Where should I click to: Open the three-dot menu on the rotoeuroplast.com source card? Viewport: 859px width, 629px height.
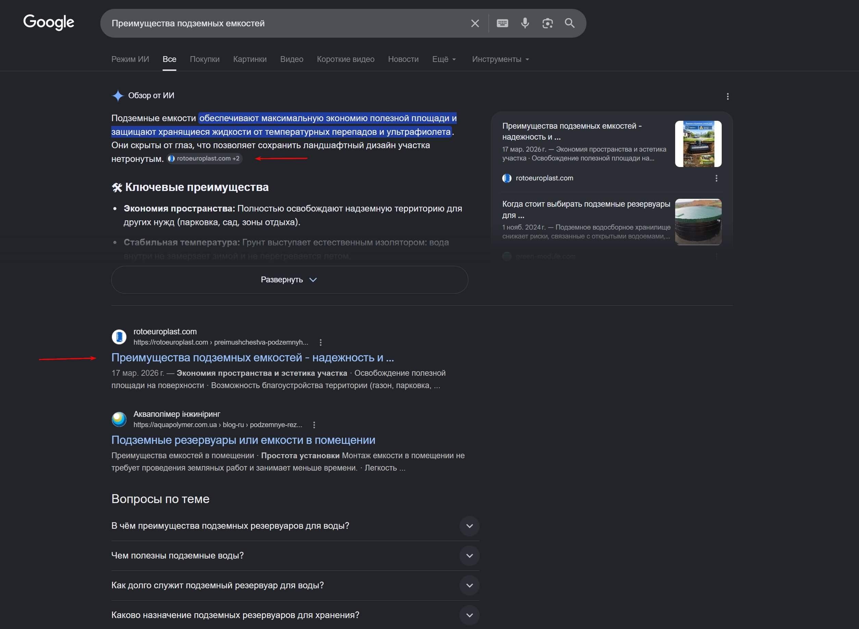716,178
